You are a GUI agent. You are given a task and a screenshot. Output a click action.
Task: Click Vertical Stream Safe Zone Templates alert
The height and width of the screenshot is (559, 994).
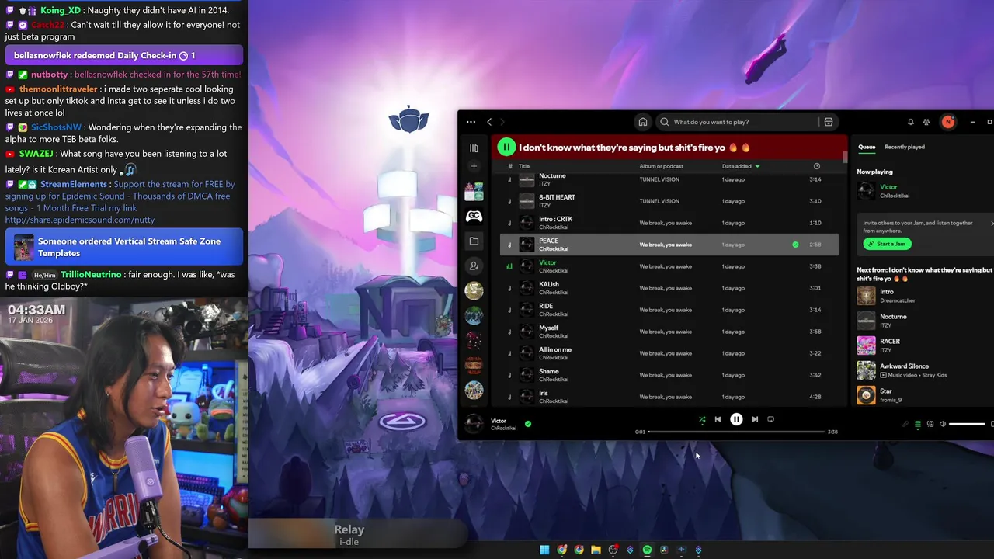tap(124, 248)
